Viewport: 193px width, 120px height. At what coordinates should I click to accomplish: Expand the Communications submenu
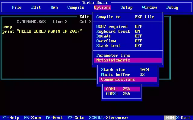(x=128, y=79)
